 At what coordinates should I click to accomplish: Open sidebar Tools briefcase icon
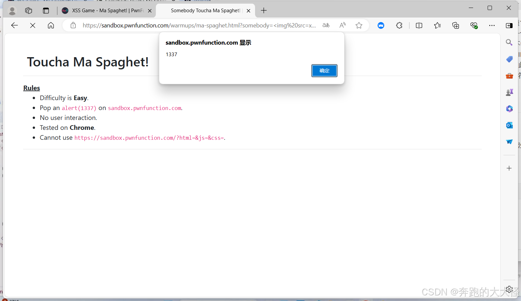click(509, 76)
